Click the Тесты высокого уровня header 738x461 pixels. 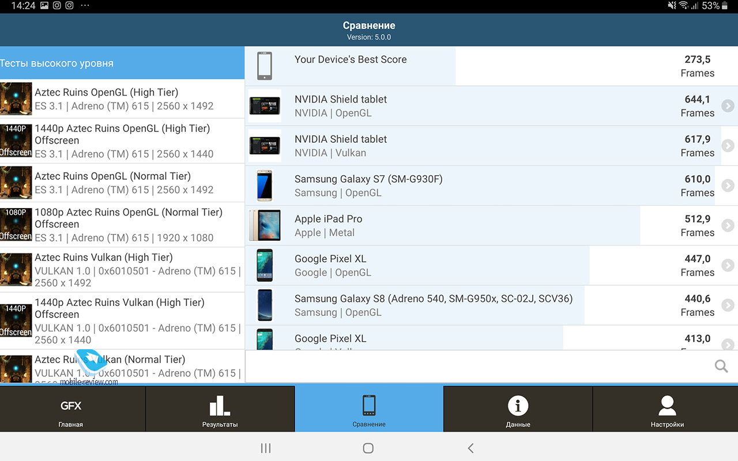click(x=122, y=63)
